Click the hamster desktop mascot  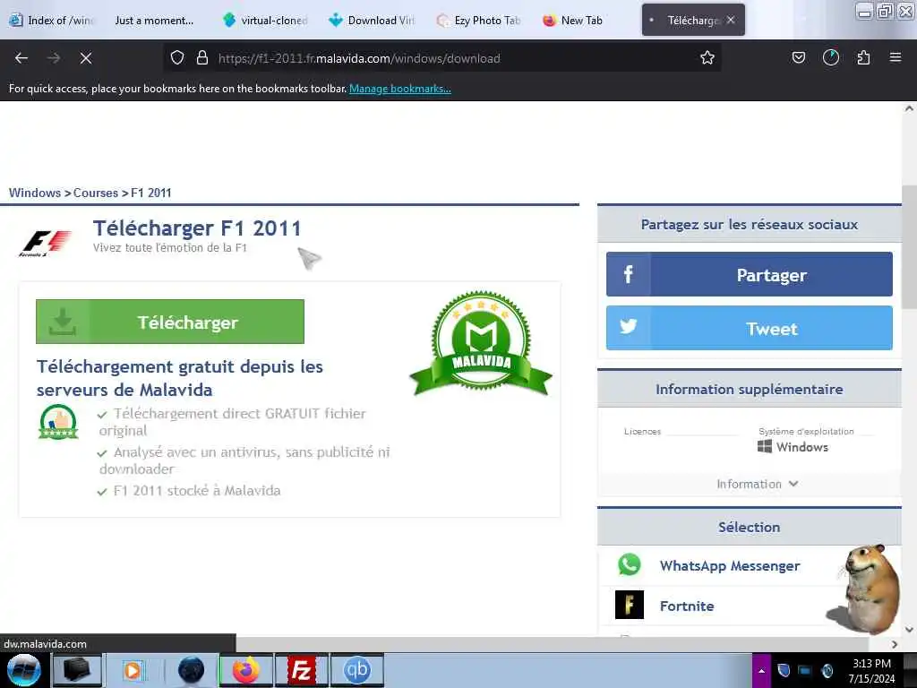[x=866, y=588]
